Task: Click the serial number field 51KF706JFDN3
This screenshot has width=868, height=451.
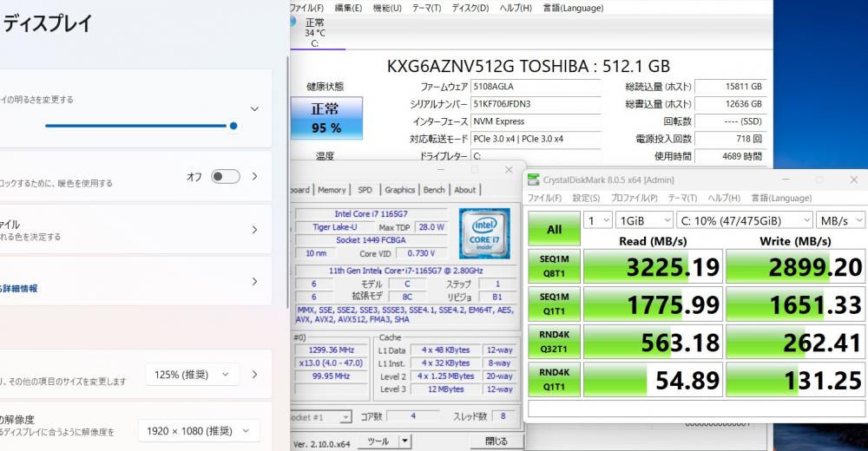Action: [x=536, y=104]
